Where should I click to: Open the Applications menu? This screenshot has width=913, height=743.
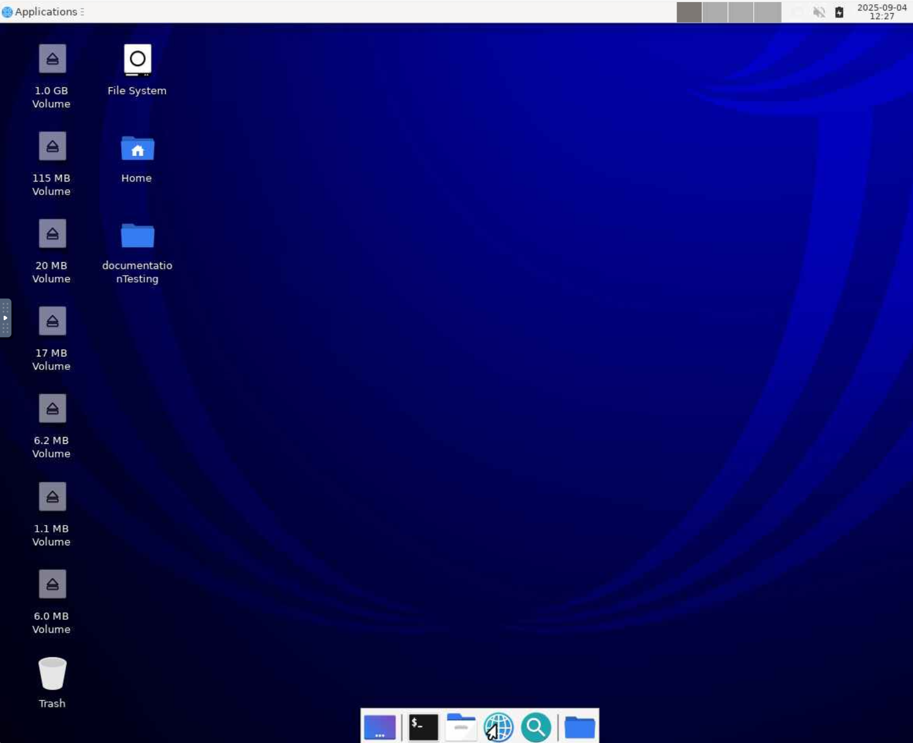coord(42,11)
